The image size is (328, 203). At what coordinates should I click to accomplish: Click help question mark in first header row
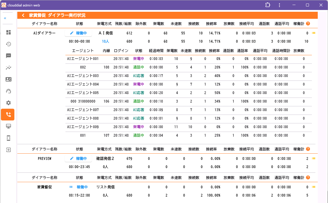pyautogui.click(x=308, y=24)
